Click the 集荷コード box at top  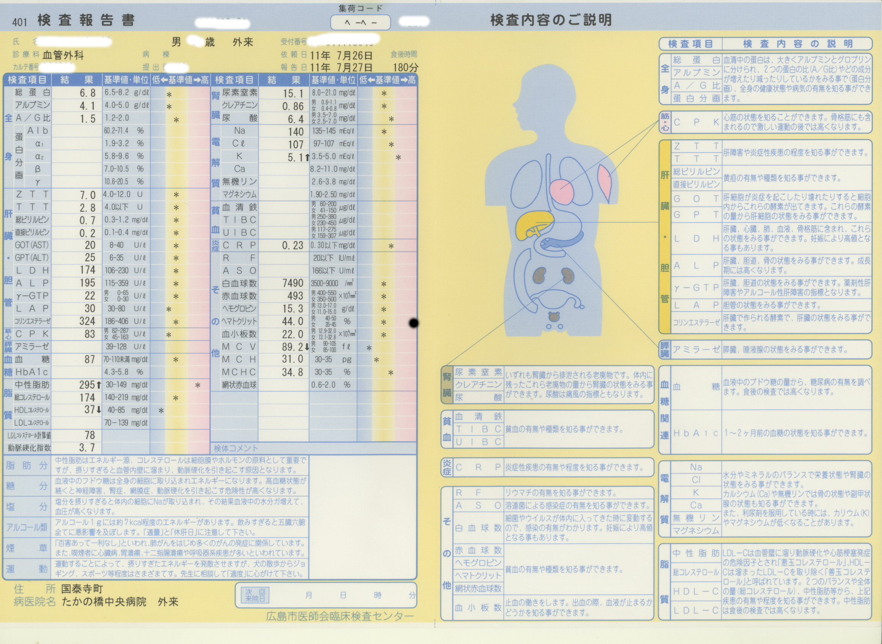360,22
